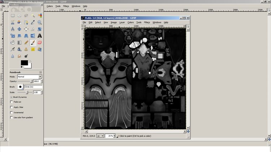This screenshot has width=271, height=152.
Task: Open Select menu in M.dds window
Action: pyautogui.click(x=98, y=22)
